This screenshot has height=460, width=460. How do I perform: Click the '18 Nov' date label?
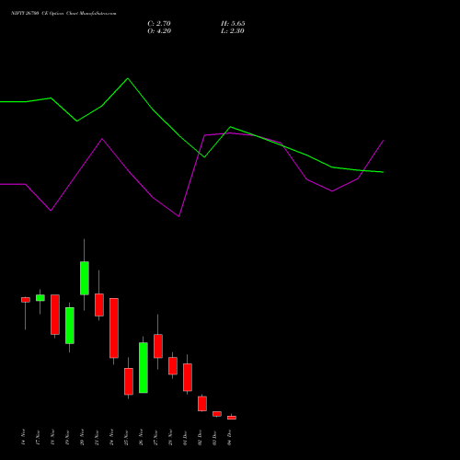pos(53,437)
